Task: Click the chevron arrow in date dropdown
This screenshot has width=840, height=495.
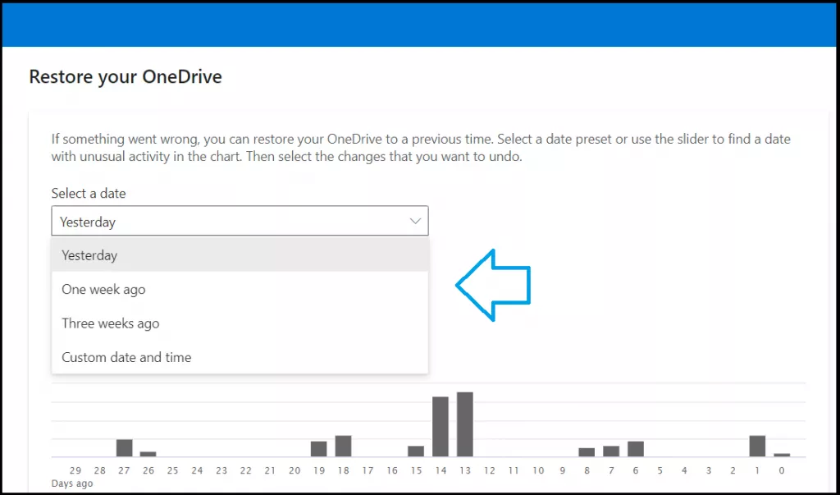Action: pyautogui.click(x=415, y=222)
